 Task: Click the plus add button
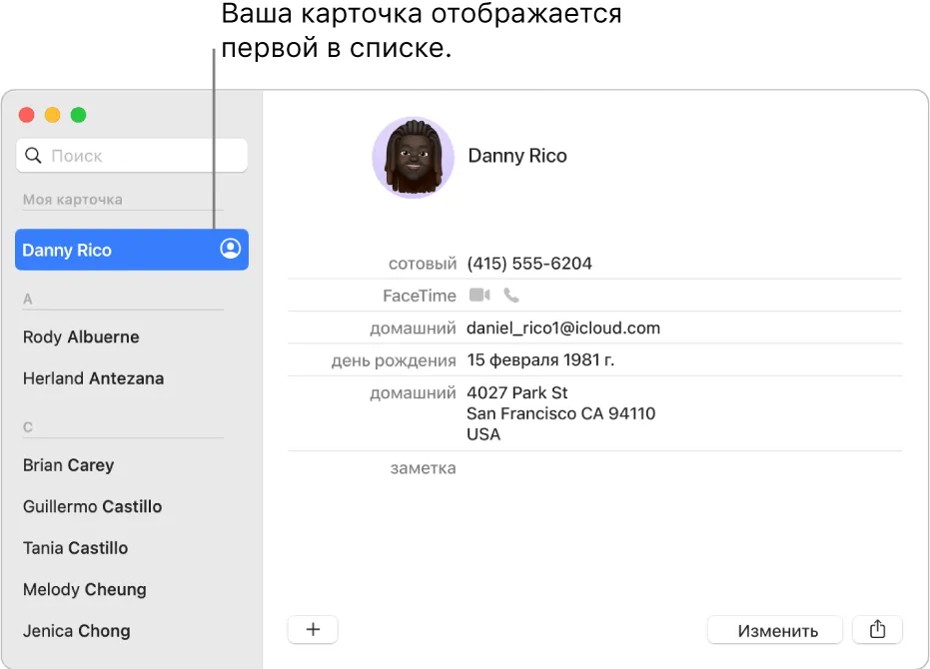(313, 629)
